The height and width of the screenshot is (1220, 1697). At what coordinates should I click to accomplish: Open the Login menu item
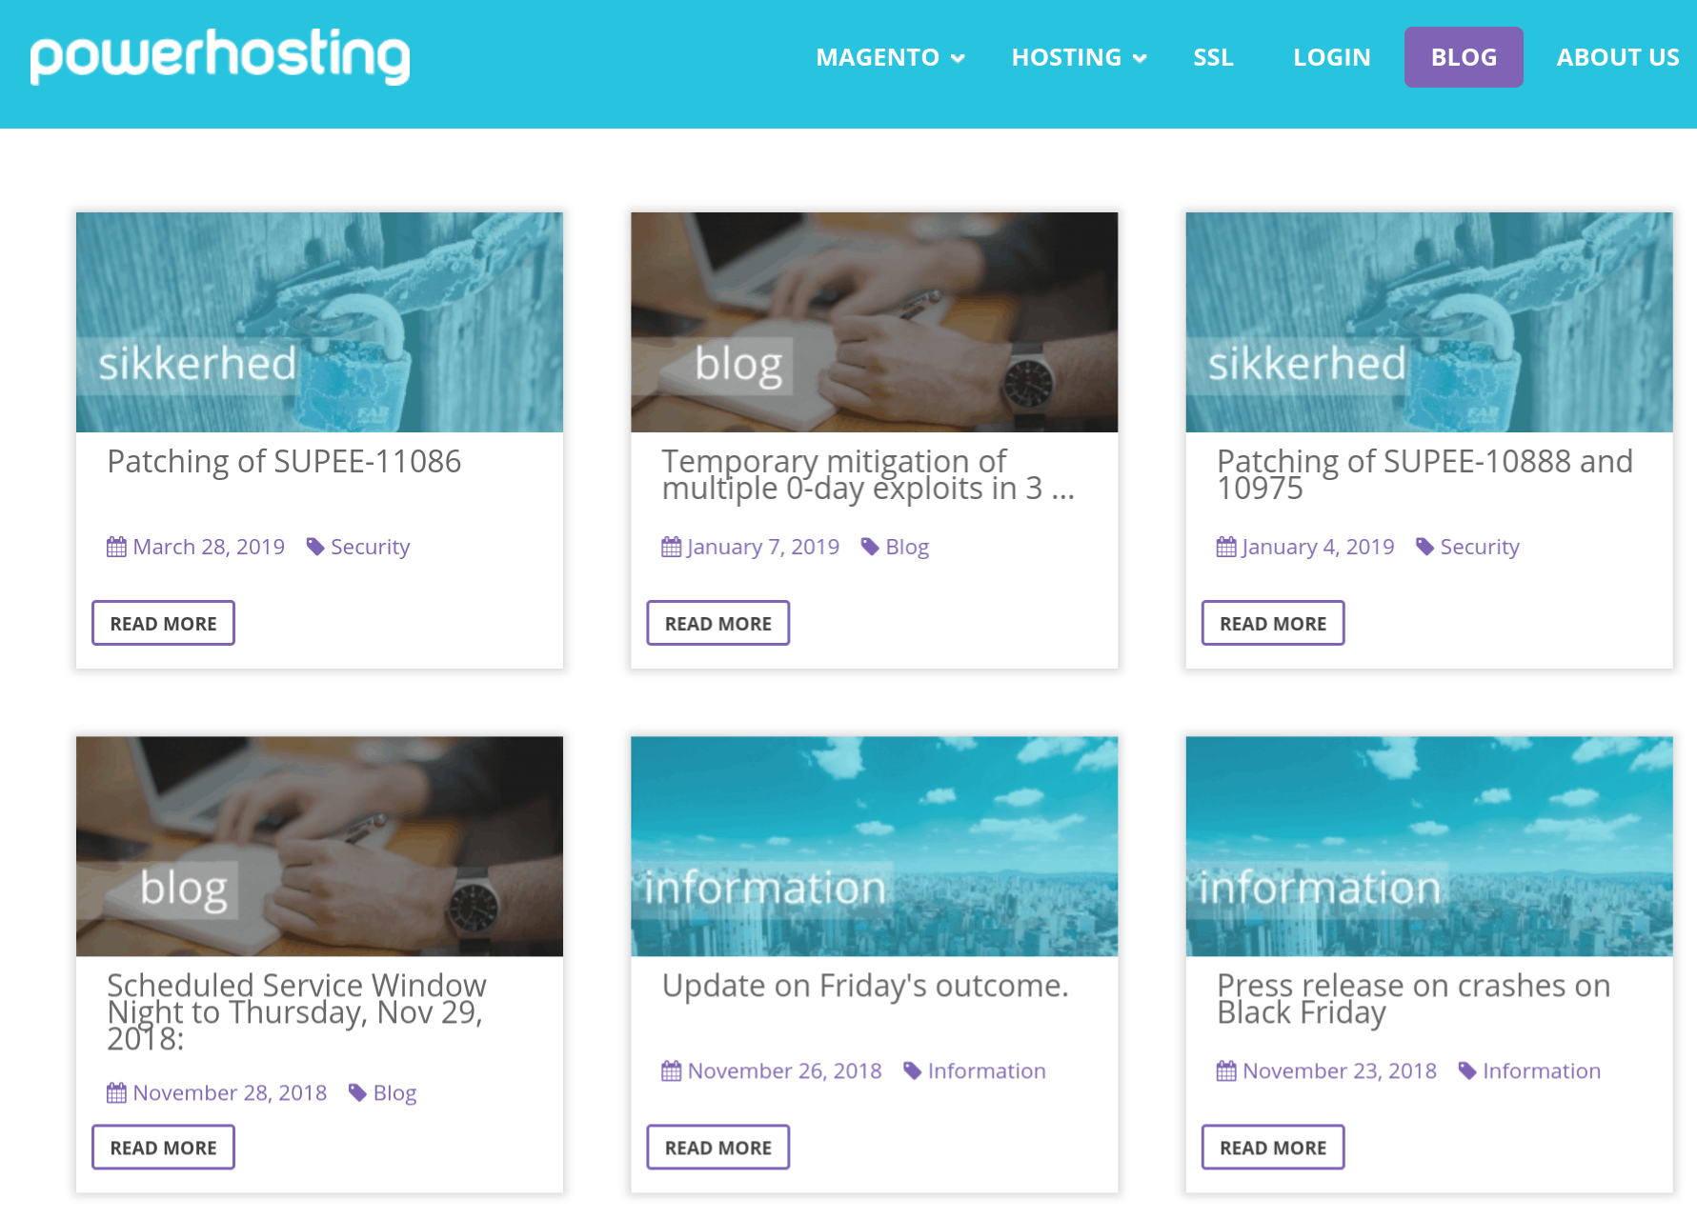(x=1332, y=57)
